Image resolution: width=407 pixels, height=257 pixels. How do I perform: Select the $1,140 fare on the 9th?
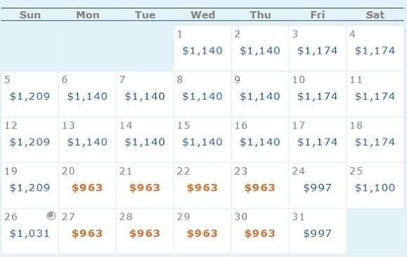pyautogui.click(x=260, y=96)
